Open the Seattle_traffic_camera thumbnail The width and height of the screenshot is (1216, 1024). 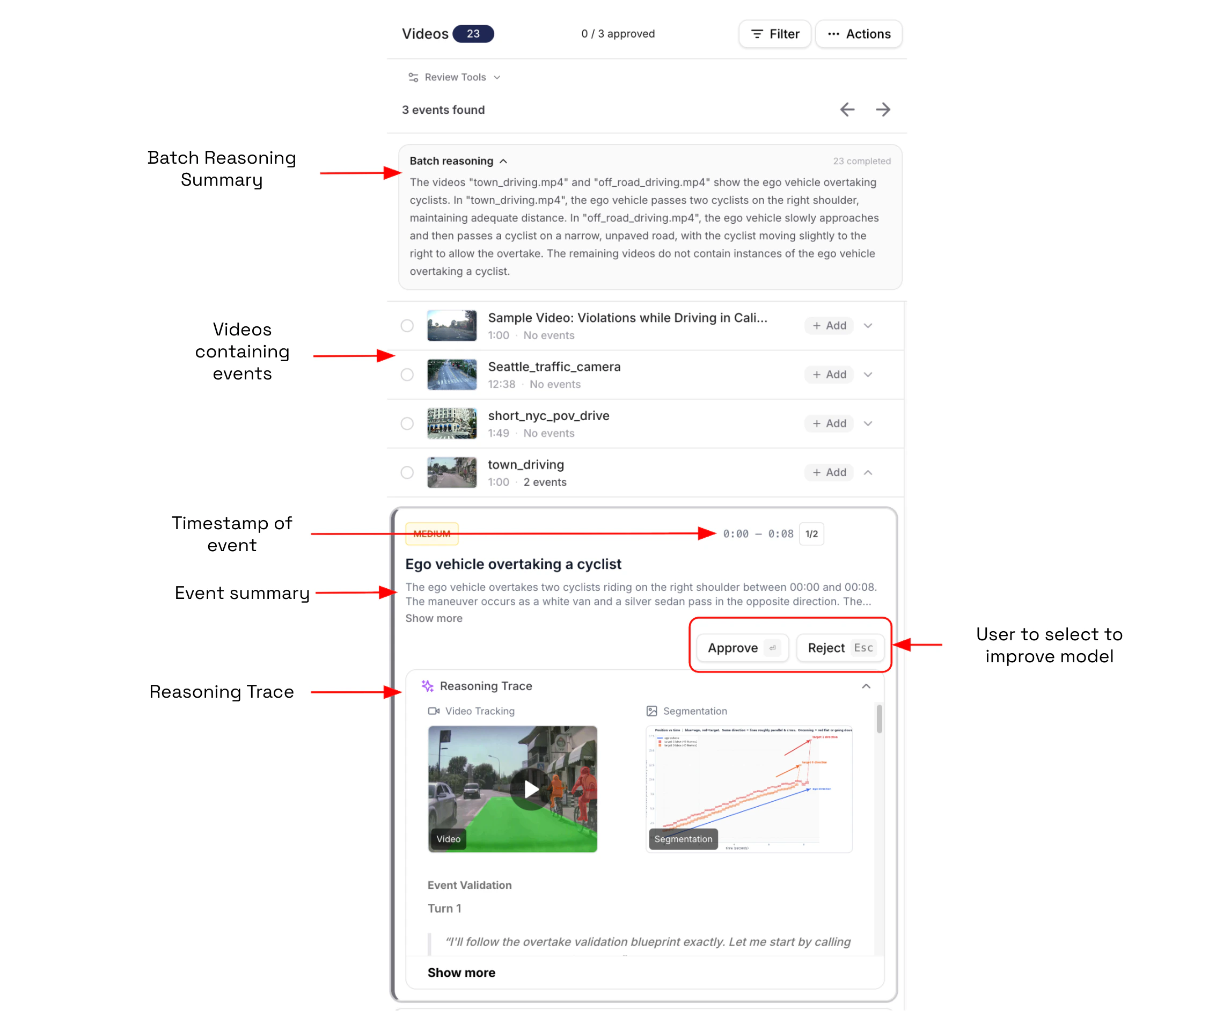point(452,375)
